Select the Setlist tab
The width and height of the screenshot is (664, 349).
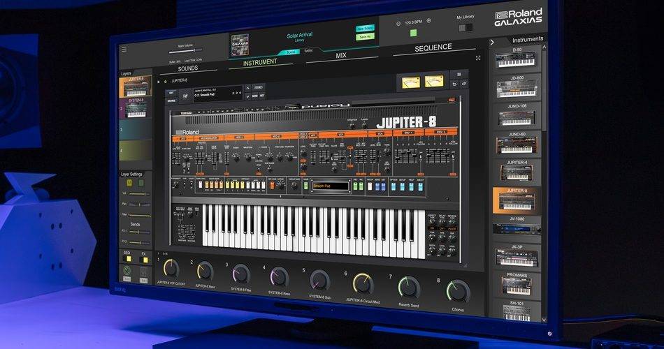click(309, 51)
